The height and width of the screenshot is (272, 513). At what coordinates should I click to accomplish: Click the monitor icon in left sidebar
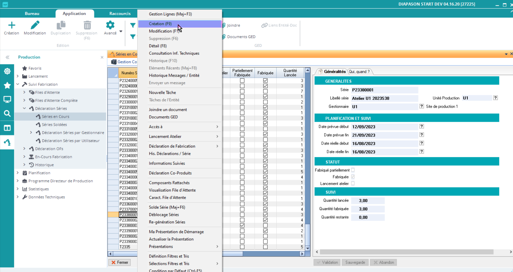click(x=7, y=100)
